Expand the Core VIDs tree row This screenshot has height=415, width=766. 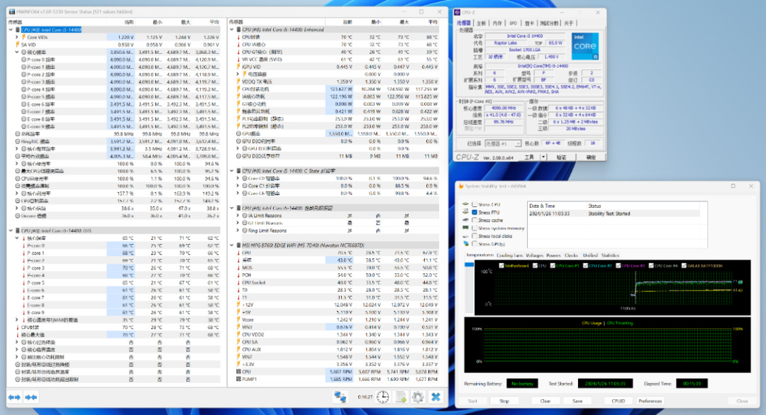point(18,37)
